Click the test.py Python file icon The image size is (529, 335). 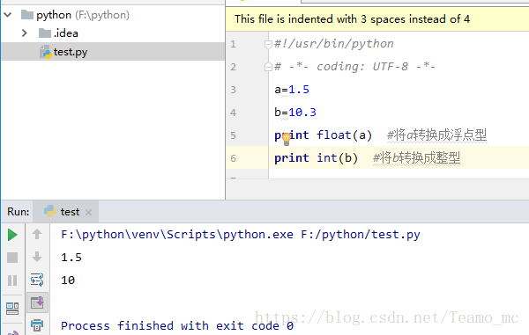tap(46, 52)
